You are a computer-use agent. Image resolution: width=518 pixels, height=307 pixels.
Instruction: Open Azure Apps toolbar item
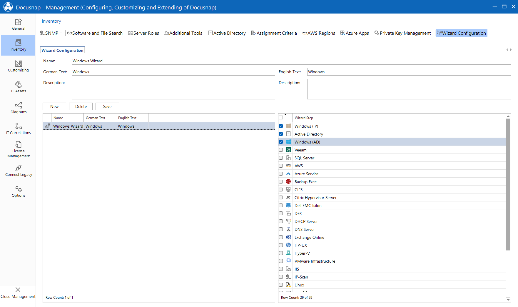pos(355,33)
